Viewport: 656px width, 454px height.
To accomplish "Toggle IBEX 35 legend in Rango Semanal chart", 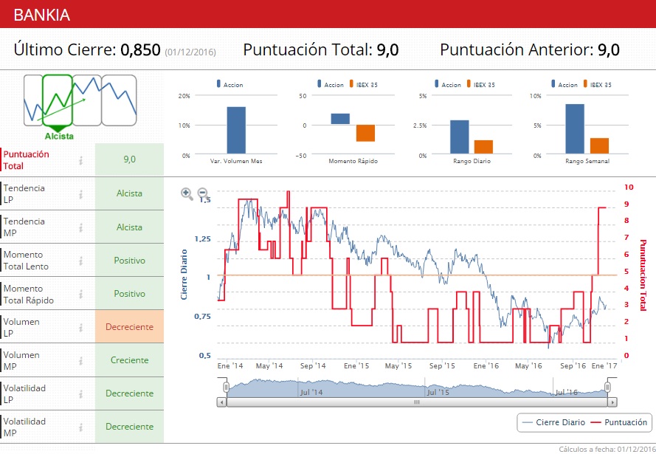I will pyautogui.click(x=598, y=84).
